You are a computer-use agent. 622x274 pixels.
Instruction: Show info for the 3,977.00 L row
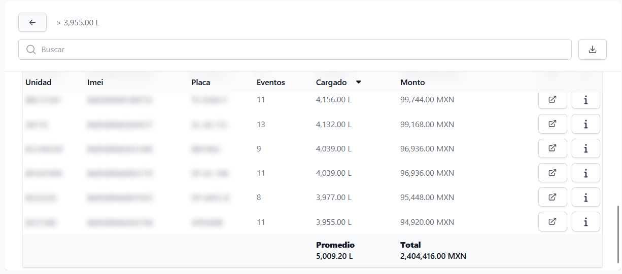coord(585,197)
